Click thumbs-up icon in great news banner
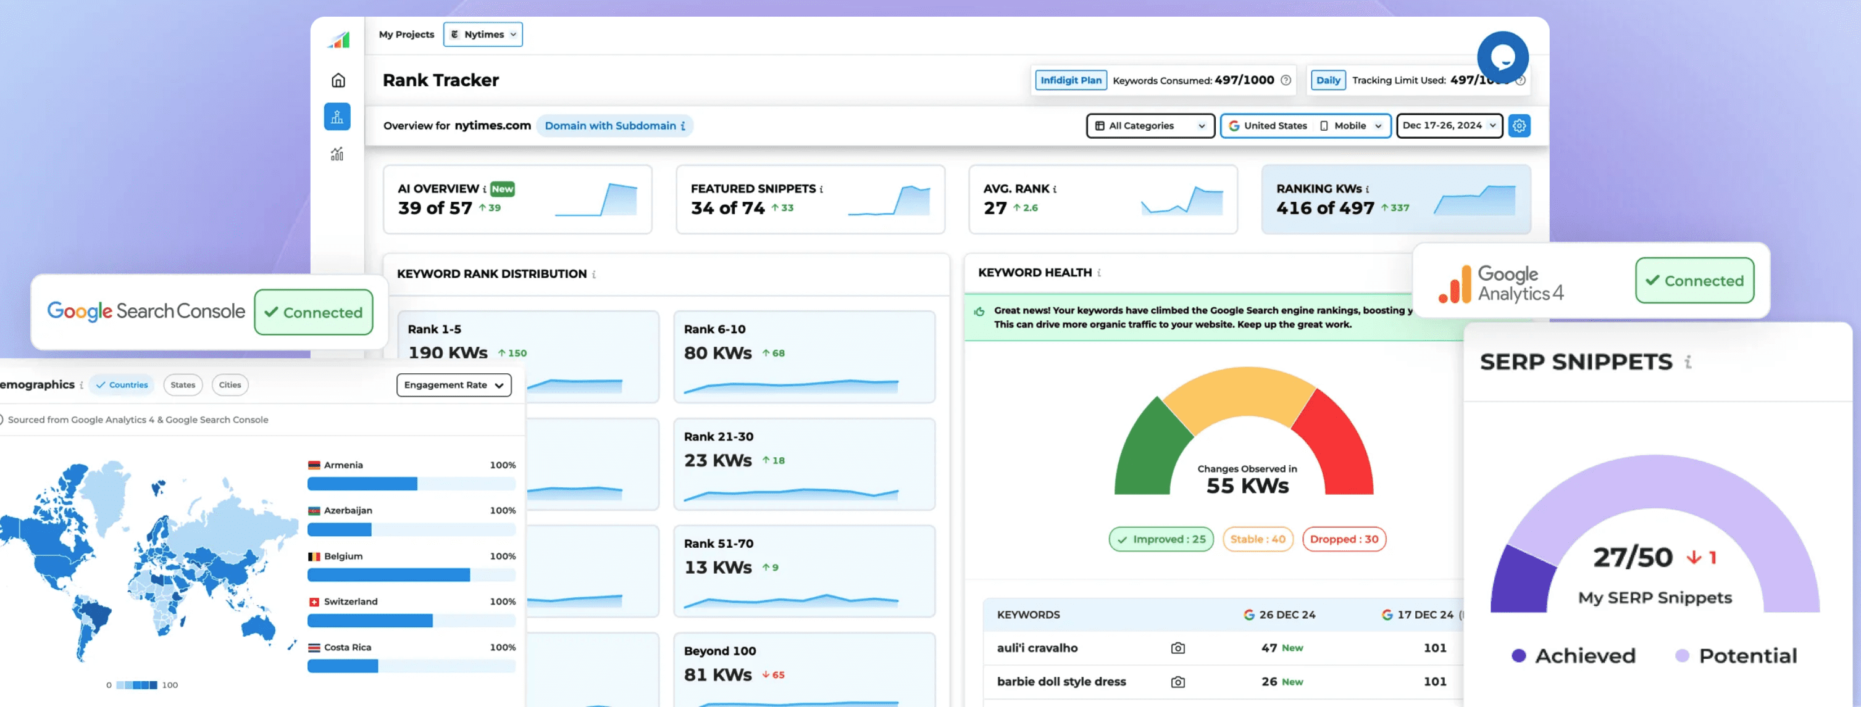Viewport: 1861px width, 707px height. pos(980,312)
